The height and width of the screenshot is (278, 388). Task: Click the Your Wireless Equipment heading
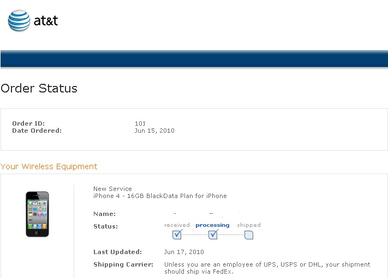pos(49,166)
